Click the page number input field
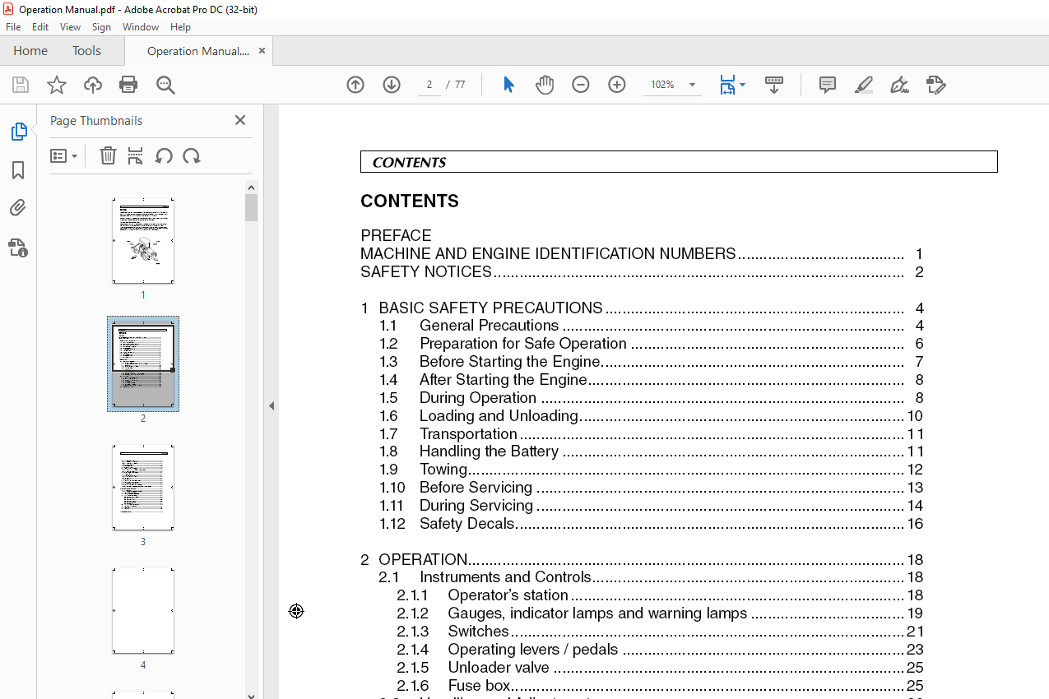1049x699 pixels. coord(429,85)
